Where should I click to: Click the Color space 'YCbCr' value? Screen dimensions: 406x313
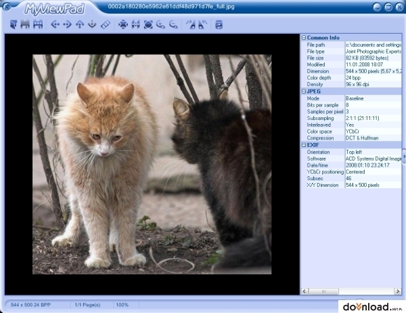pyautogui.click(x=353, y=131)
